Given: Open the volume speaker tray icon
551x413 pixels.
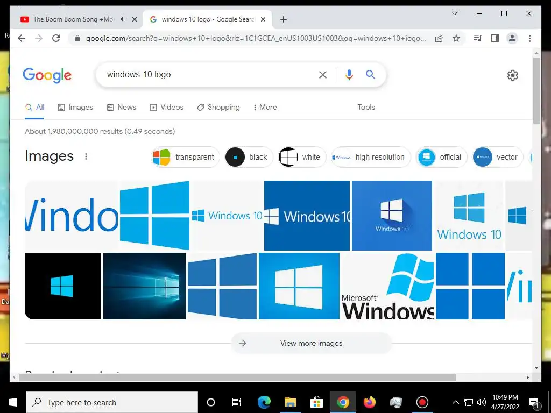Looking at the screenshot, I should coord(482,402).
